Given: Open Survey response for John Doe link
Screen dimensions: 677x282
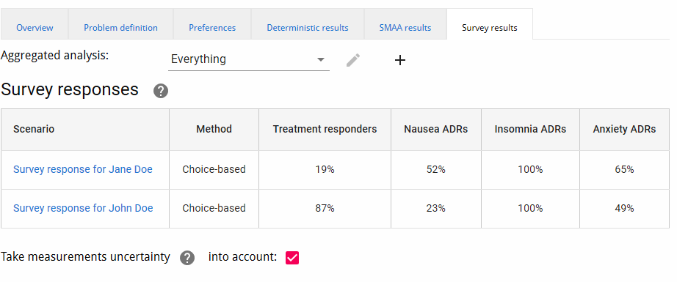Looking at the screenshot, I should click(83, 208).
